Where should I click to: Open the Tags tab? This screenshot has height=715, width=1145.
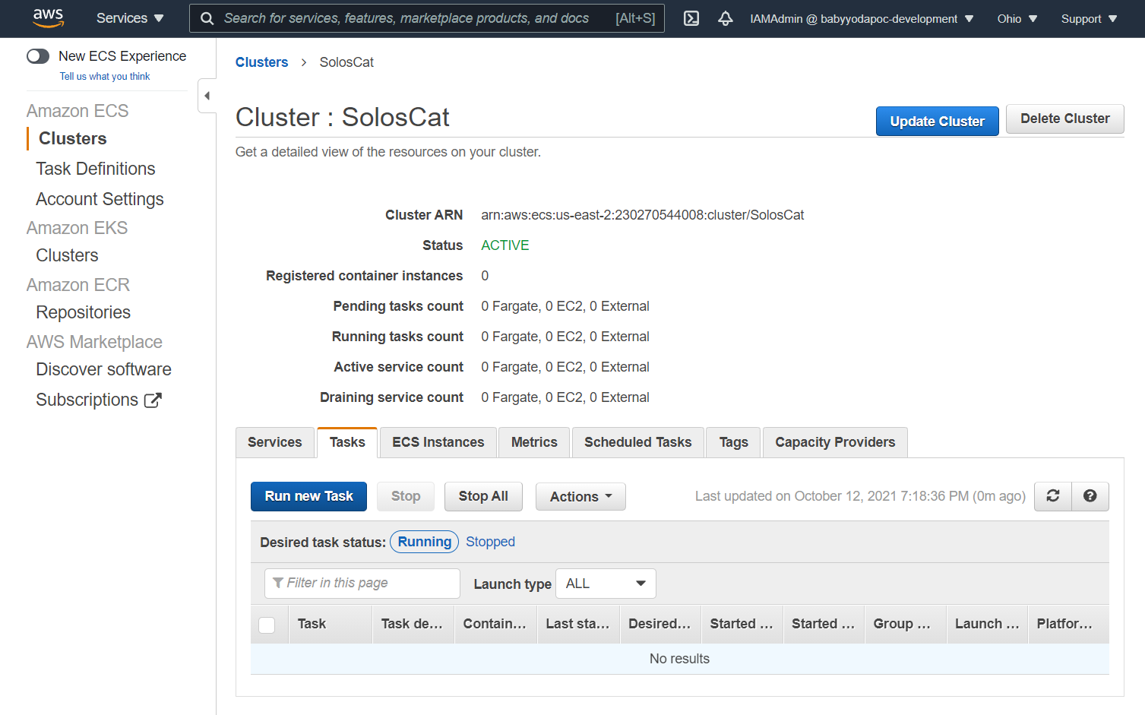point(734,442)
